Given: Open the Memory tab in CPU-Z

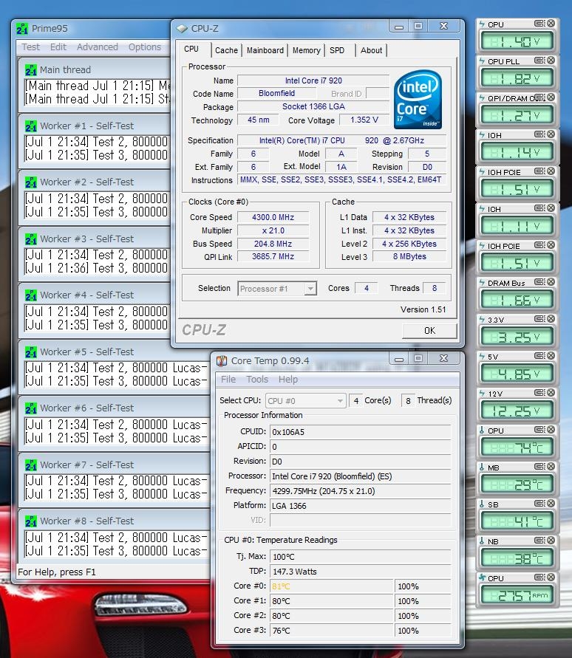Looking at the screenshot, I should click(x=306, y=50).
